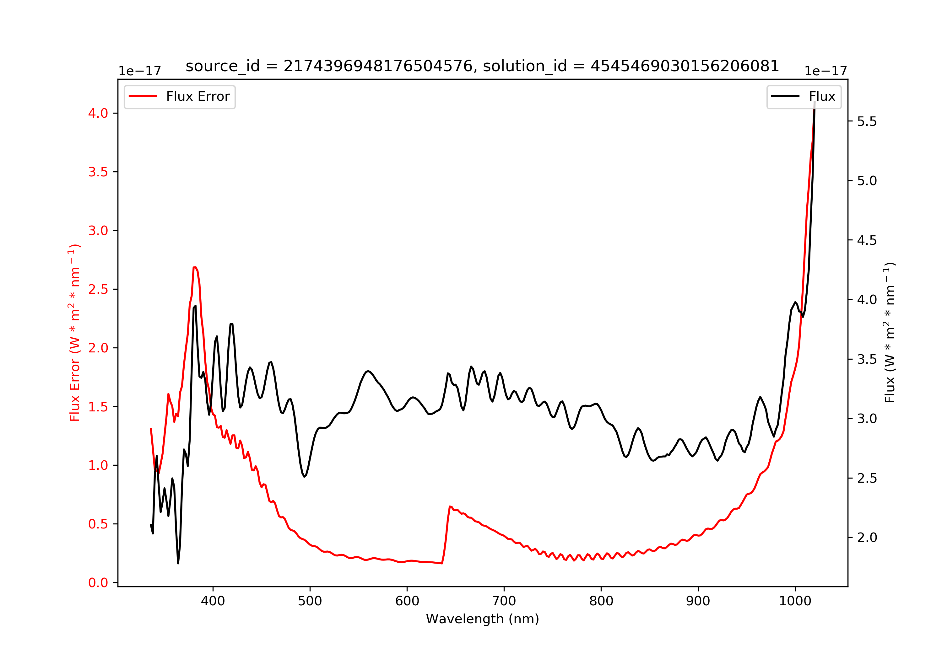Click the right 1e−17 exponent label

point(826,71)
